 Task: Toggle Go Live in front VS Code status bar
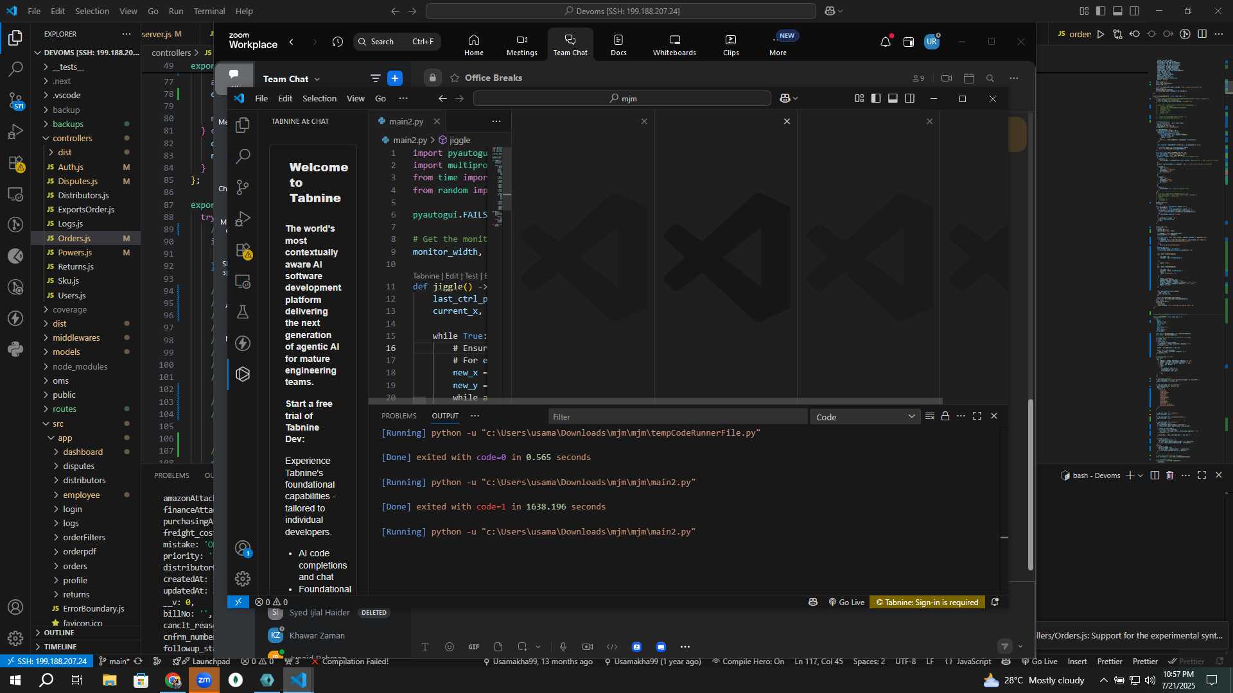(846, 603)
